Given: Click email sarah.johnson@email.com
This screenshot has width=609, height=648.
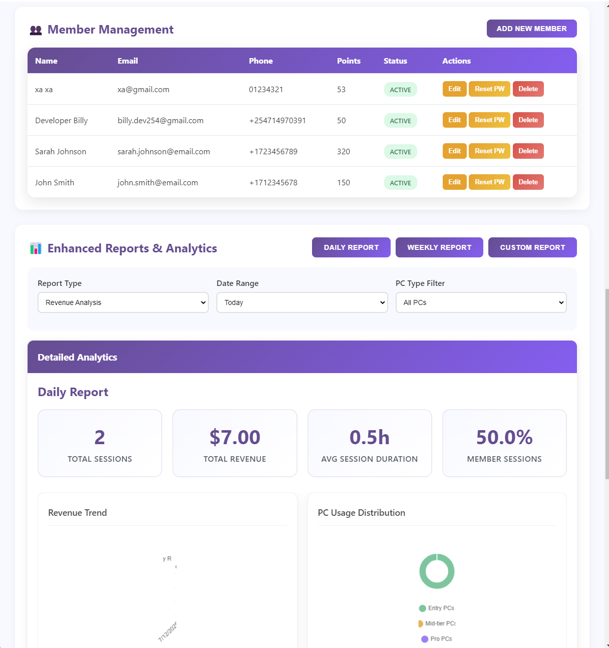Looking at the screenshot, I should coord(164,152).
